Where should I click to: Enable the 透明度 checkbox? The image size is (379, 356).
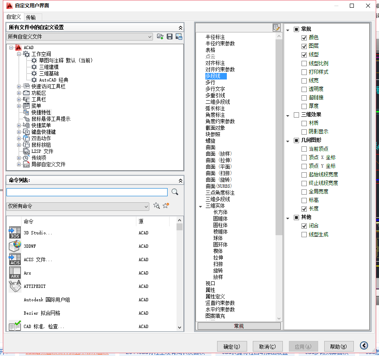[x=304, y=89]
